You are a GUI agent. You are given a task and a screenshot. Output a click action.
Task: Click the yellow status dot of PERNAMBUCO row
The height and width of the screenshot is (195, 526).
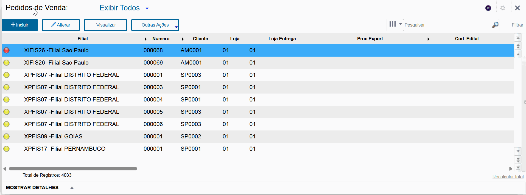[6, 149]
